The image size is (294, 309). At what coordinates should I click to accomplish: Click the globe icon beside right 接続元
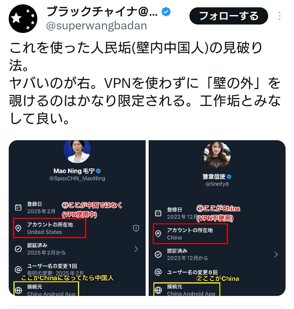point(158,290)
